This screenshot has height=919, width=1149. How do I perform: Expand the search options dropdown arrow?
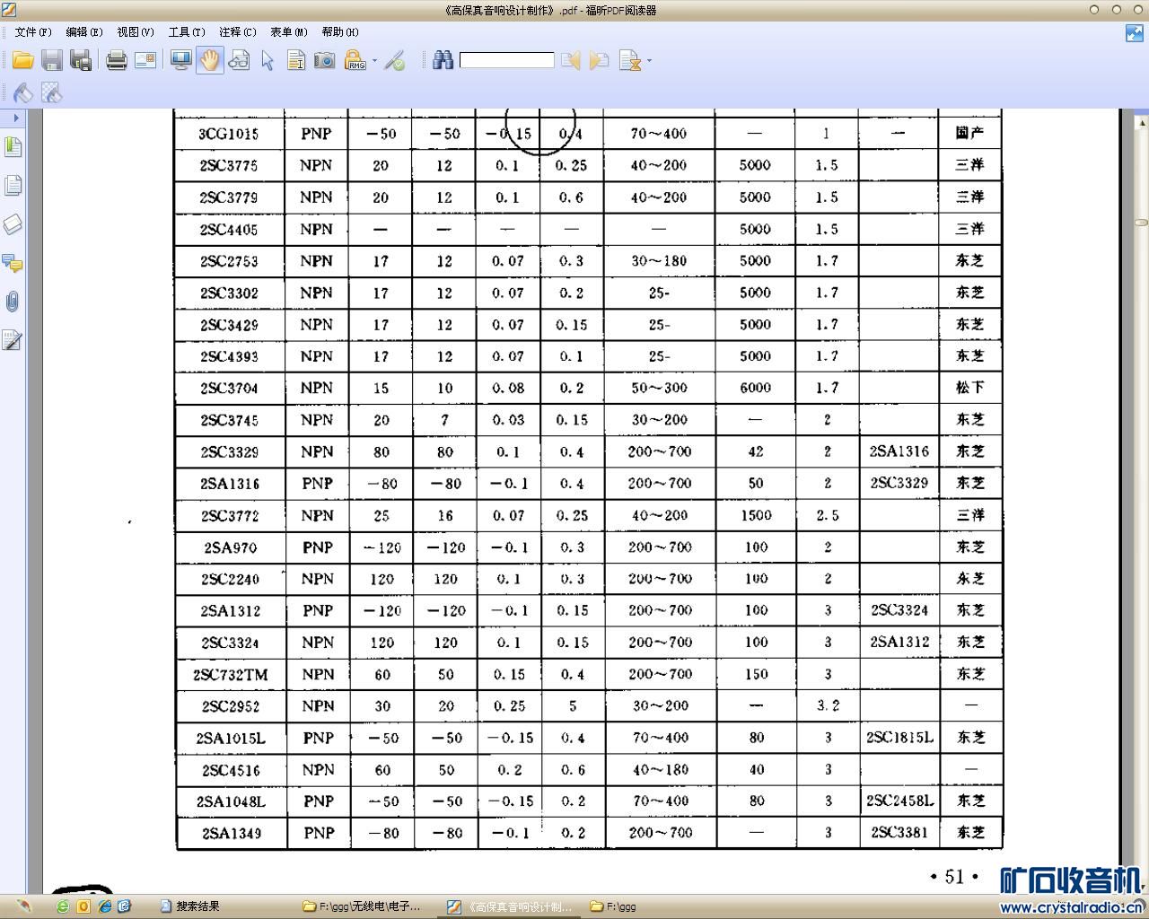point(649,60)
